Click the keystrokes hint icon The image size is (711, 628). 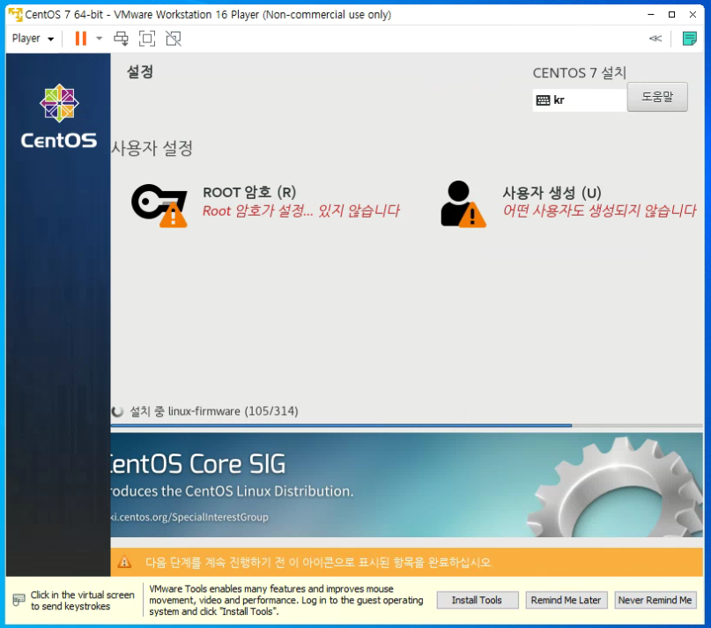[19, 600]
